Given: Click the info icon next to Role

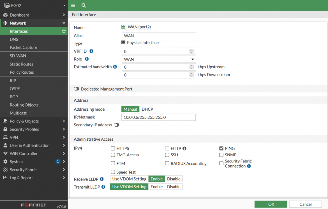Looking at the screenshot, I should tap(86, 59).
